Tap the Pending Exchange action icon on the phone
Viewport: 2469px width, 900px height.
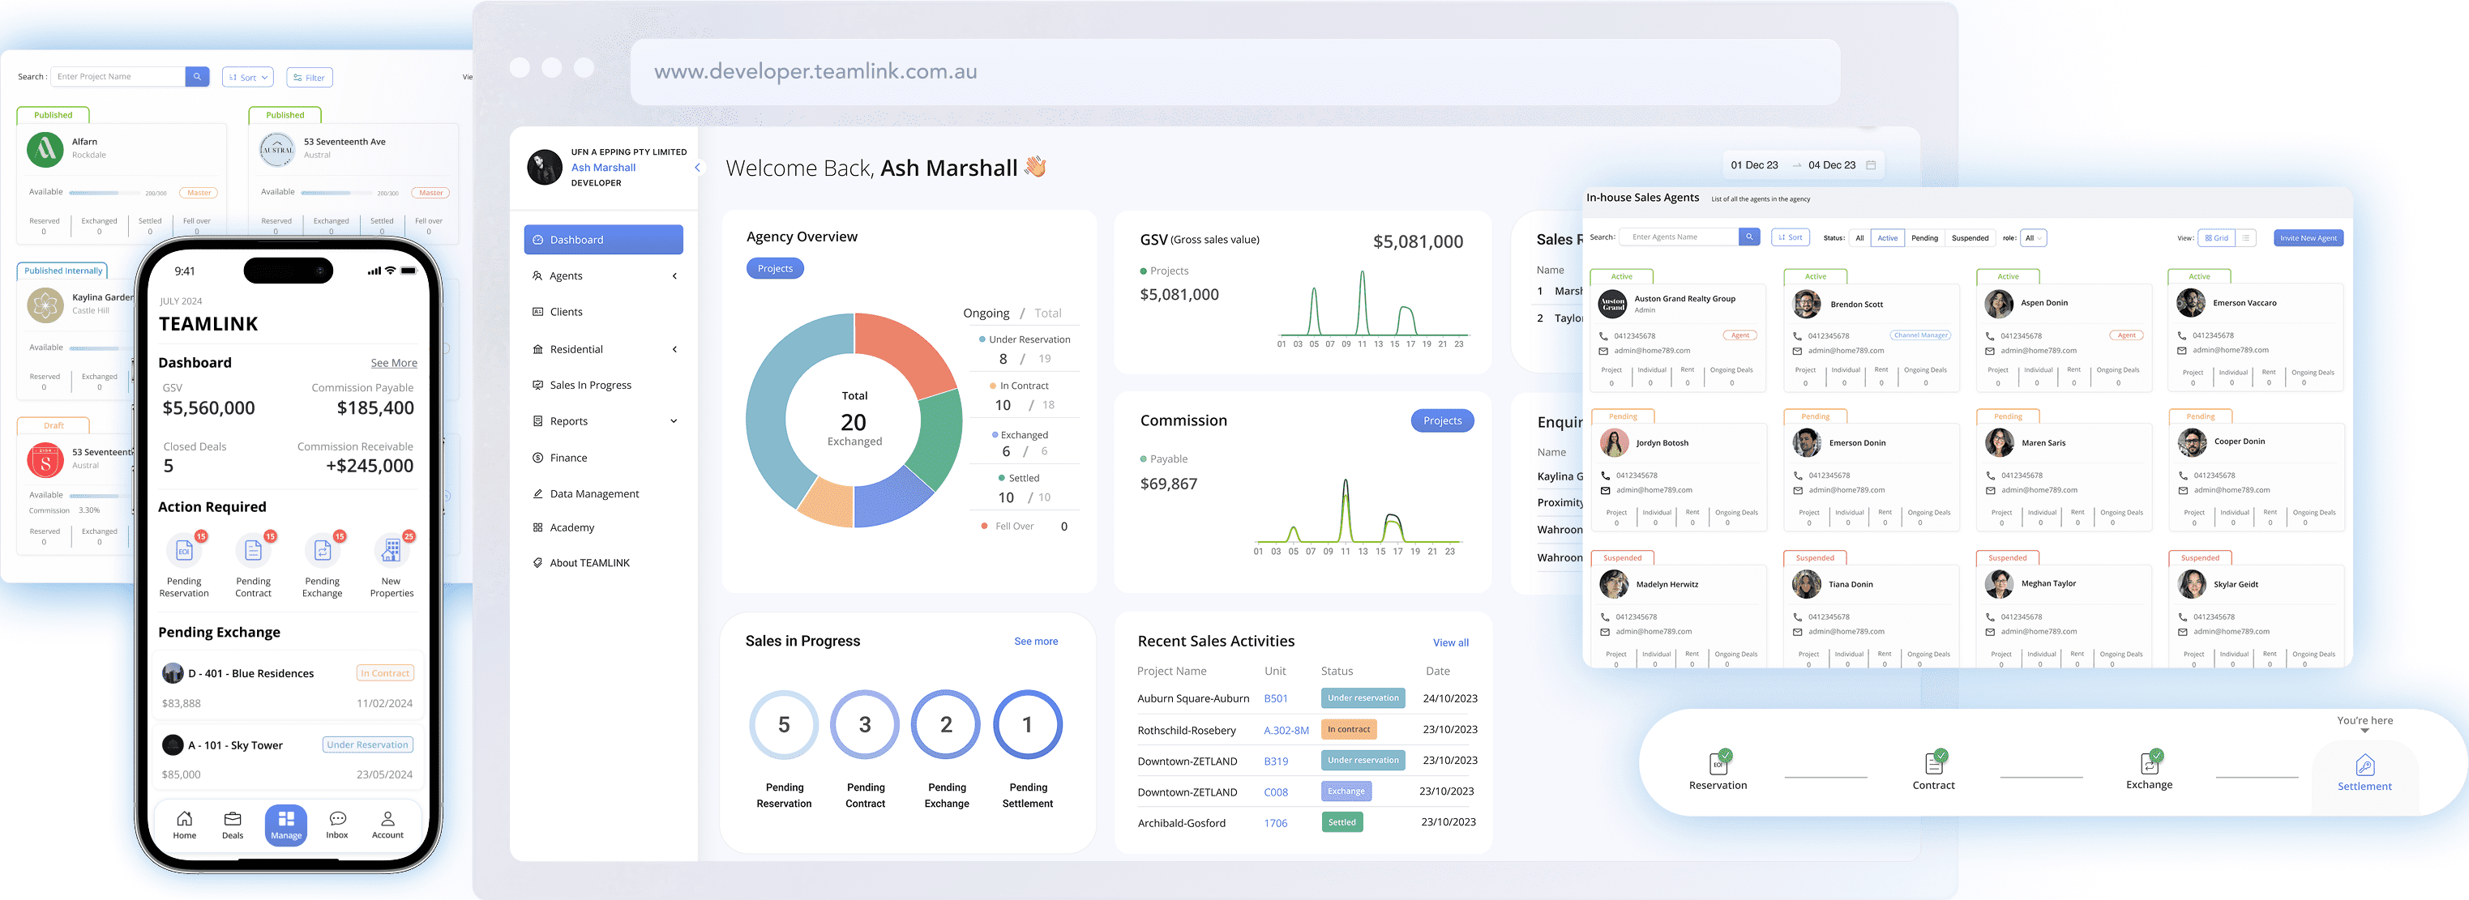pyautogui.click(x=322, y=551)
